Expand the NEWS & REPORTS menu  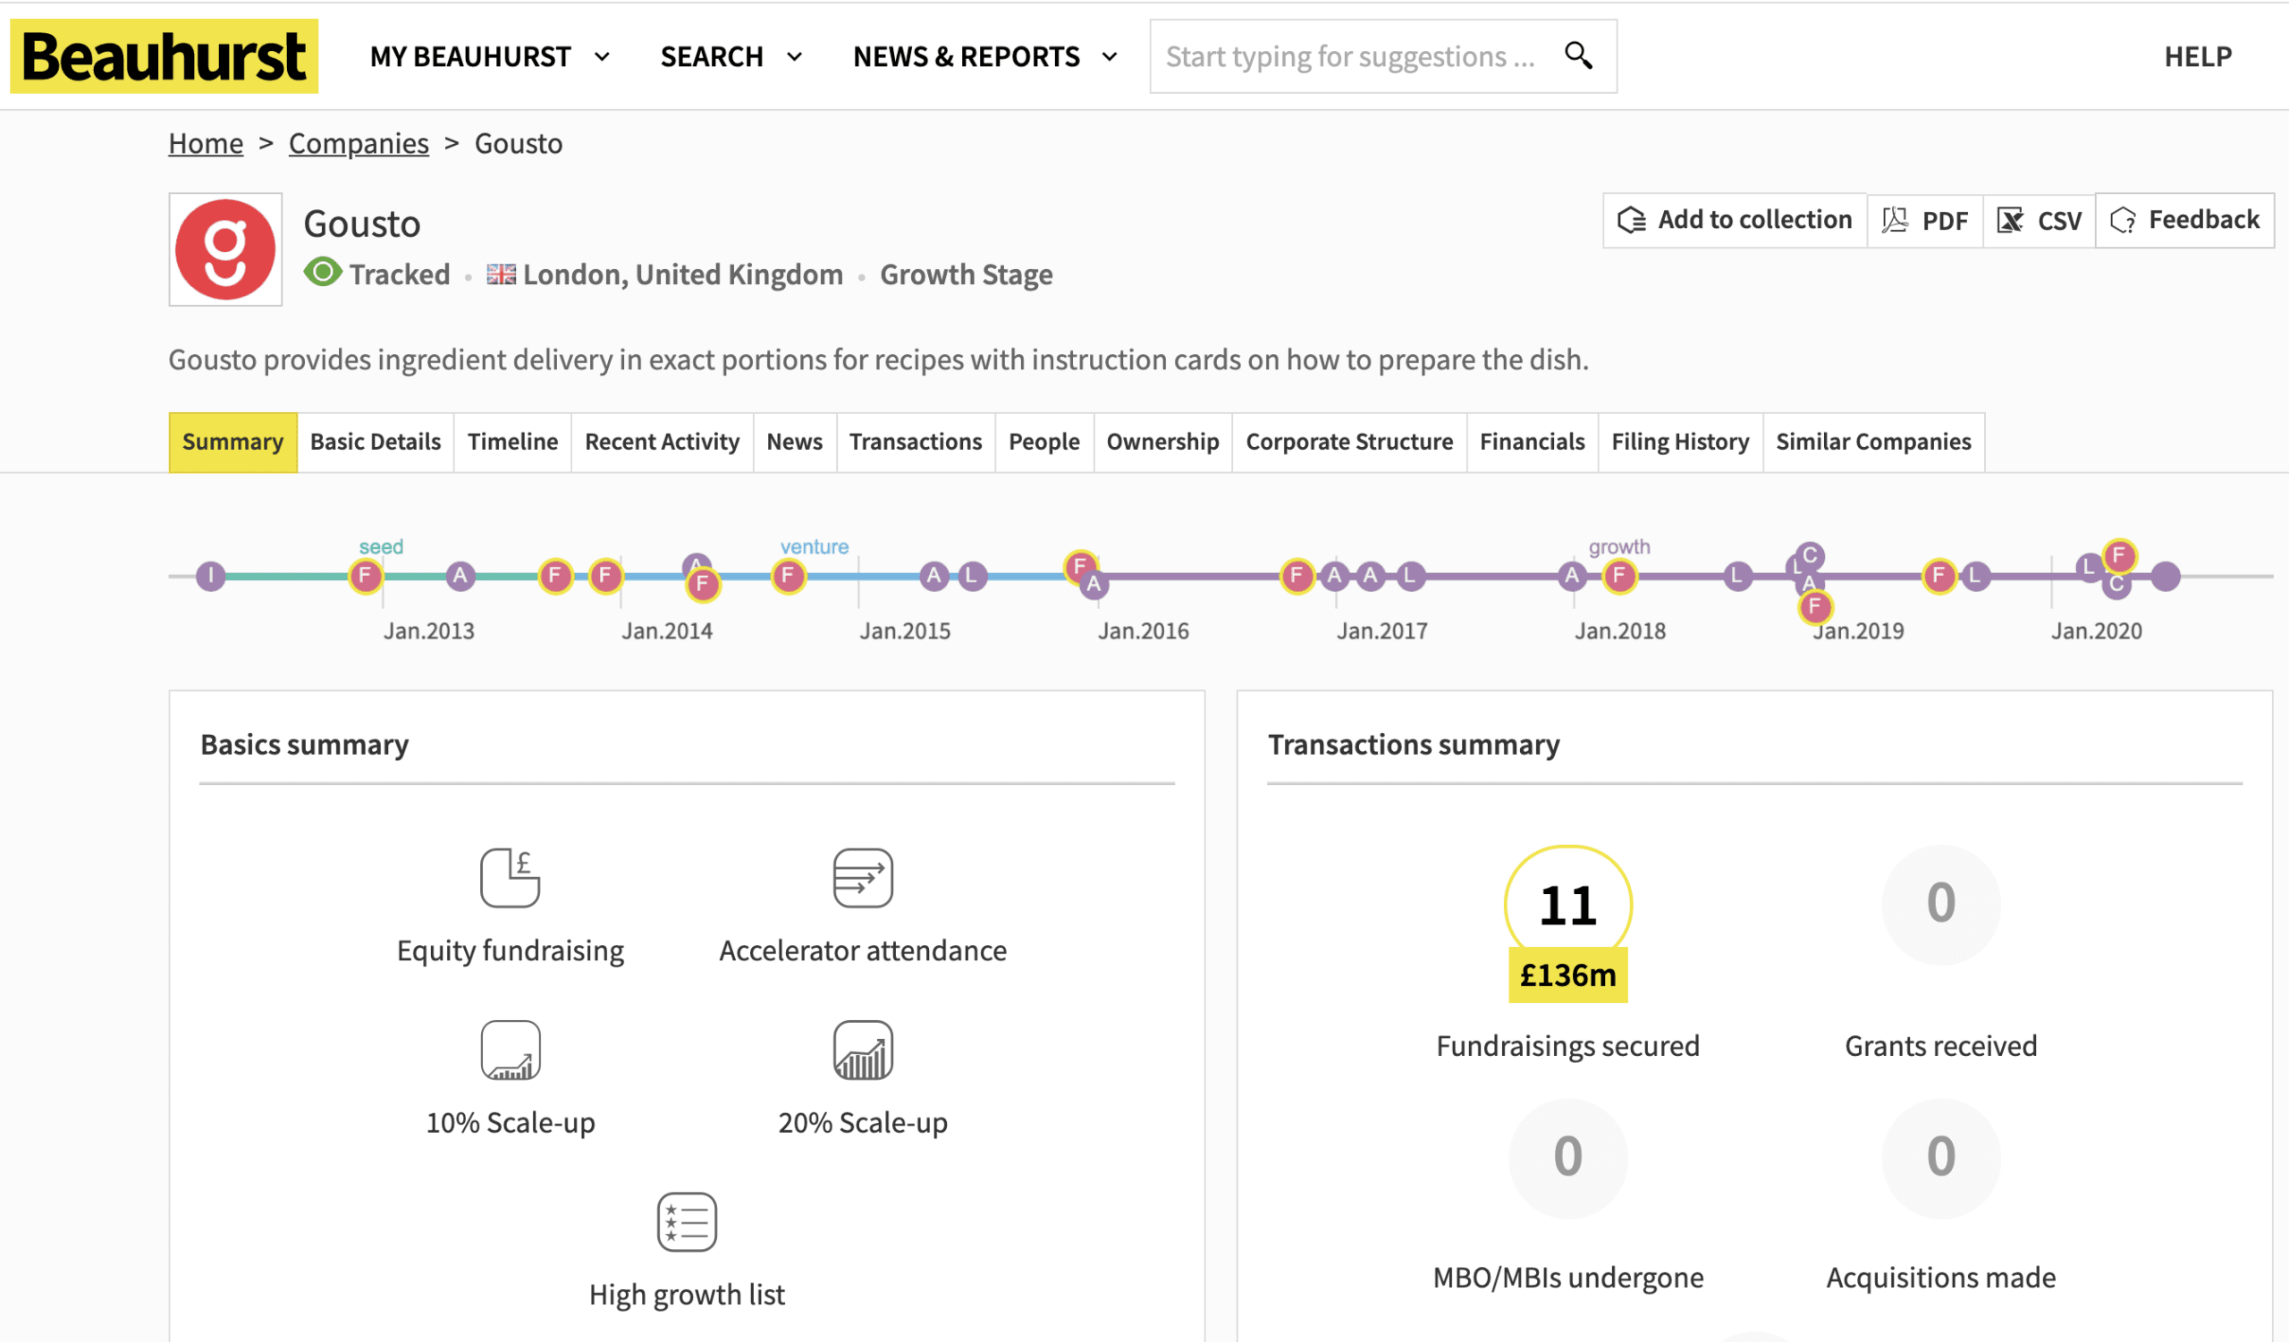coord(984,56)
